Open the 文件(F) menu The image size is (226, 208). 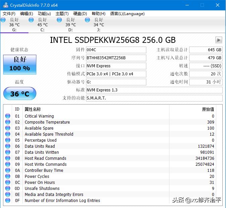[9, 14]
